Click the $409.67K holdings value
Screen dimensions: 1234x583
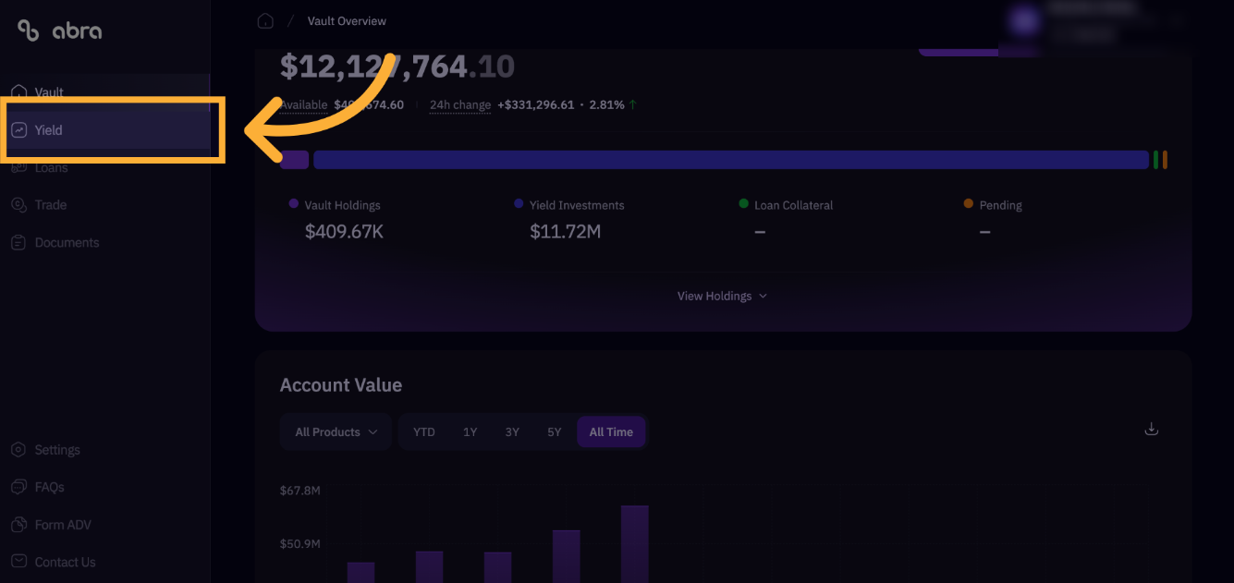[x=344, y=232]
